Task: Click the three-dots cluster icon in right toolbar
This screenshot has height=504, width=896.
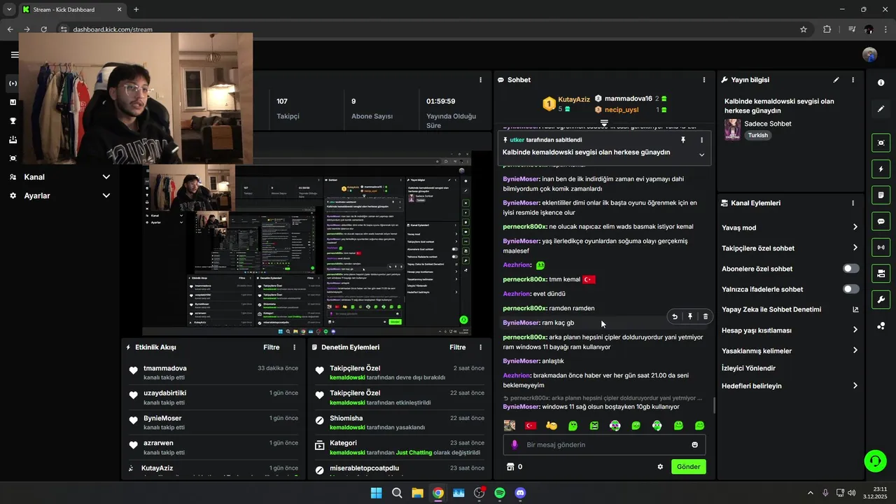Action: (881, 326)
